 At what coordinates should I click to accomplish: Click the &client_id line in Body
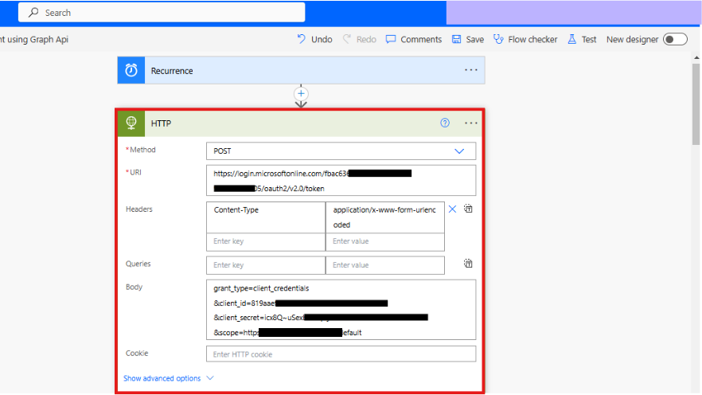pyautogui.click(x=300, y=303)
